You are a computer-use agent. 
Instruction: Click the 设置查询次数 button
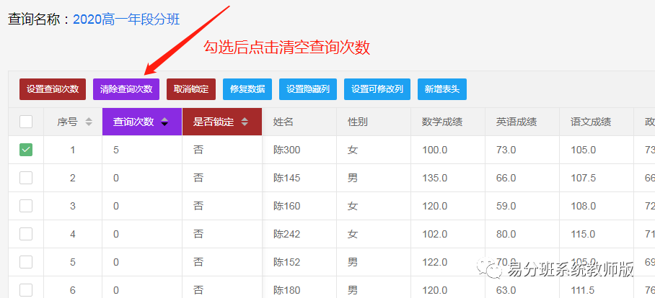pyautogui.click(x=53, y=89)
